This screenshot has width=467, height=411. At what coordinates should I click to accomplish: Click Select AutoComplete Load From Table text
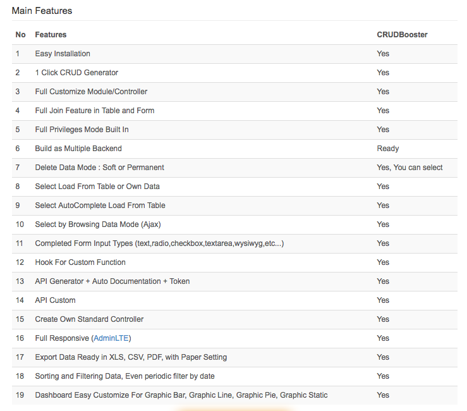[100, 205]
